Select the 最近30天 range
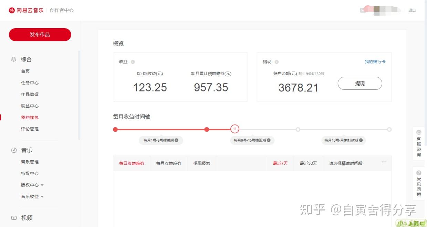 coord(308,163)
